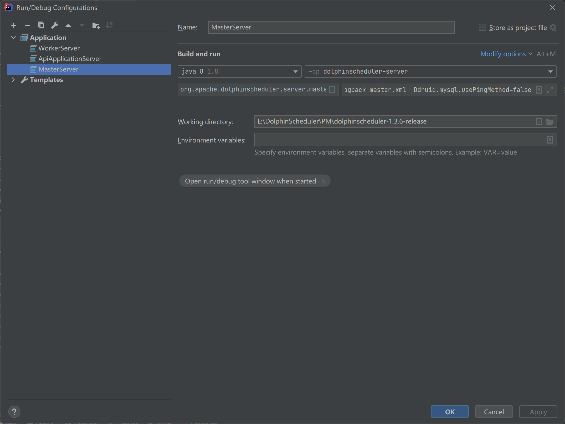Create a new folder for configurations
The image size is (565, 424).
point(96,25)
